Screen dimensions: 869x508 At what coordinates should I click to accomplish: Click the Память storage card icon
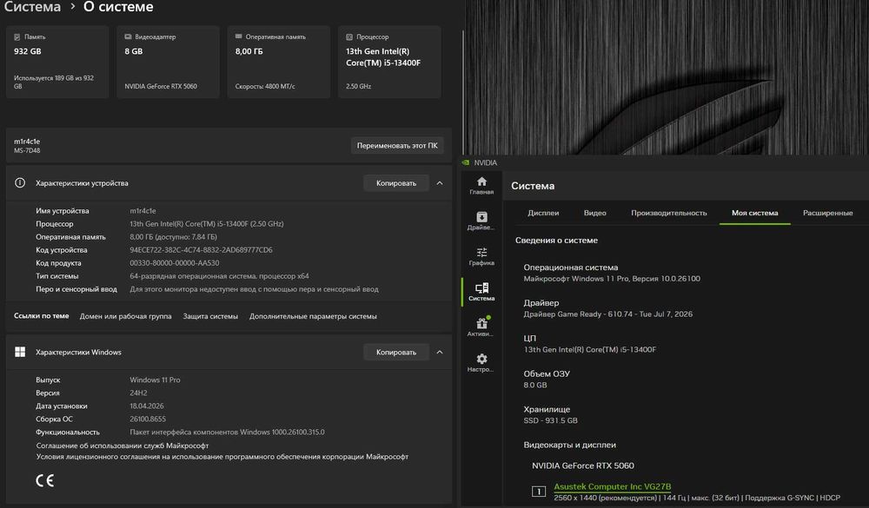click(17, 37)
